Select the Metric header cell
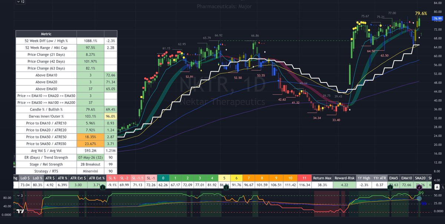The height and width of the screenshot is (224, 445). (x=46, y=34)
